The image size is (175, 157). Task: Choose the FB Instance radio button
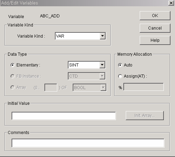pyautogui.click(x=13, y=76)
